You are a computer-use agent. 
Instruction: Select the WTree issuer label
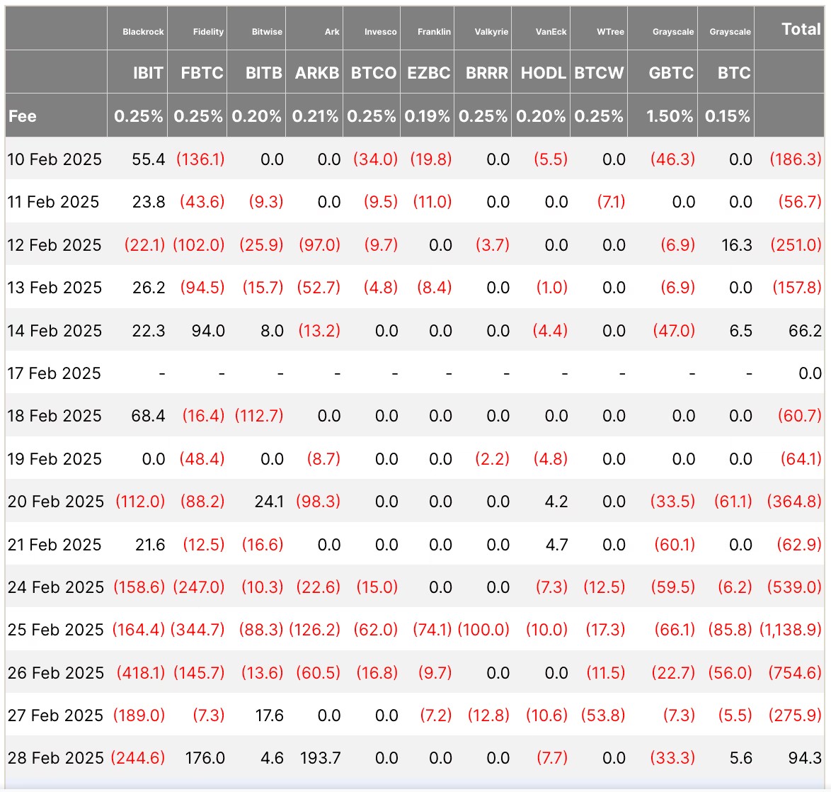(x=610, y=32)
